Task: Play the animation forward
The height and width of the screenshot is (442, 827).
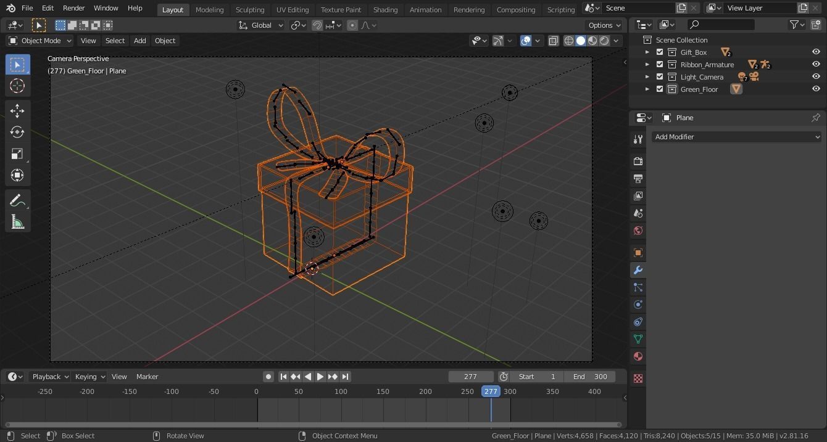Action: [x=320, y=377]
